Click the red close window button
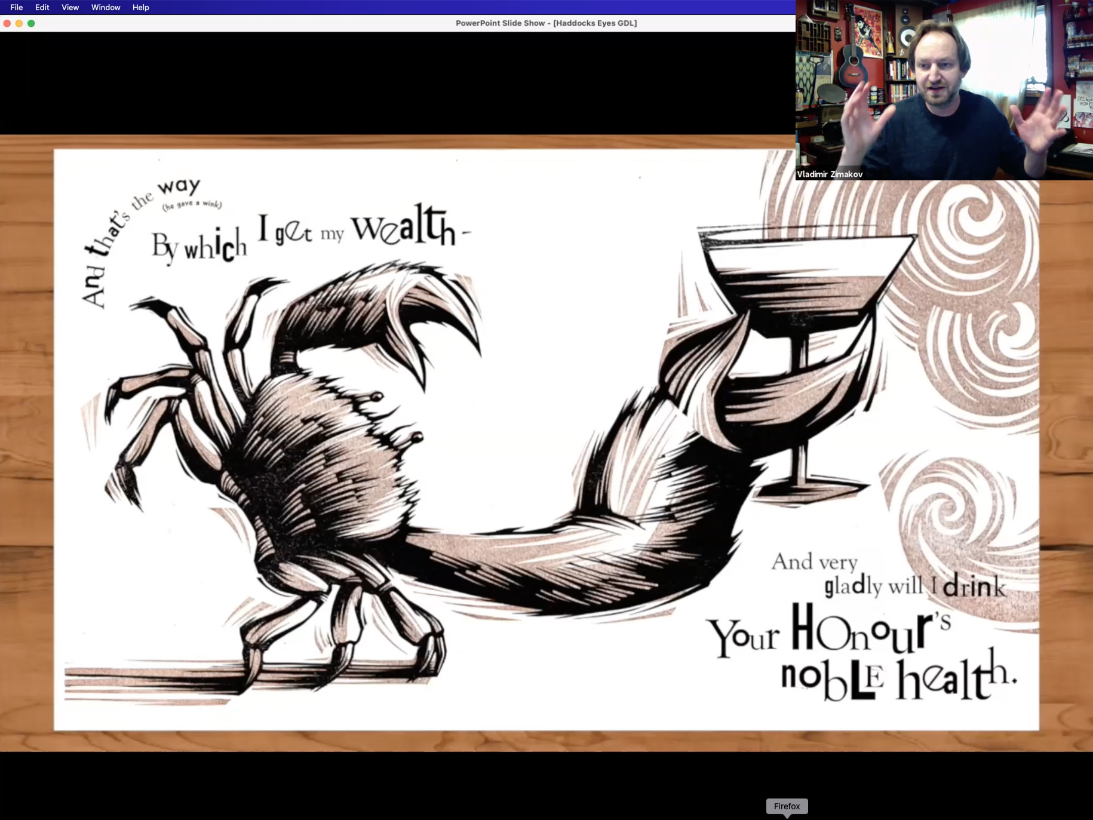The height and width of the screenshot is (820, 1093). coord(7,23)
